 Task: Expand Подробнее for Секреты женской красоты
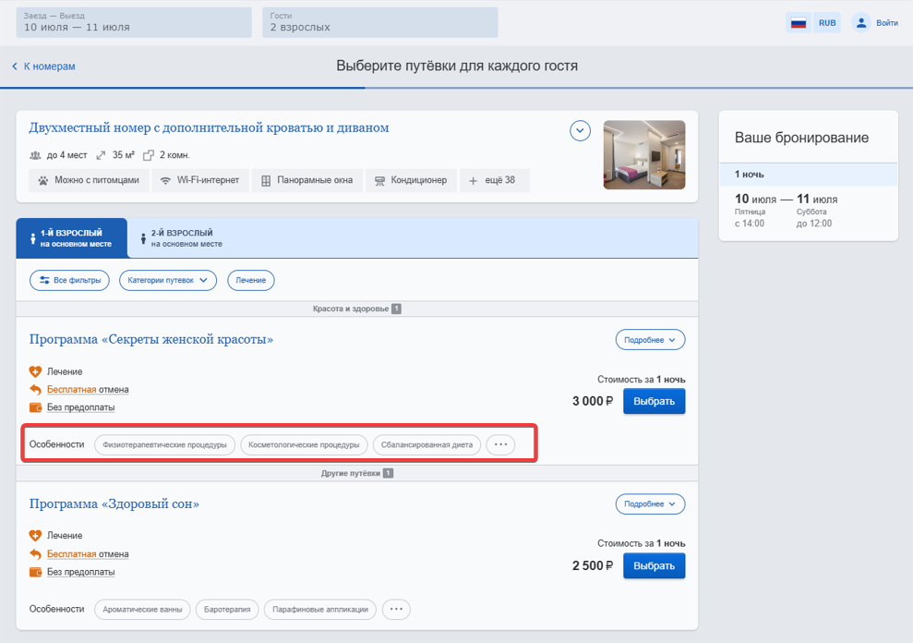click(x=651, y=340)
